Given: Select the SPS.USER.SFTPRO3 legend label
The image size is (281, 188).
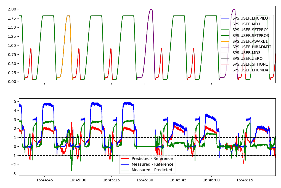Looking at the screenshot, I should coord(250,36).
